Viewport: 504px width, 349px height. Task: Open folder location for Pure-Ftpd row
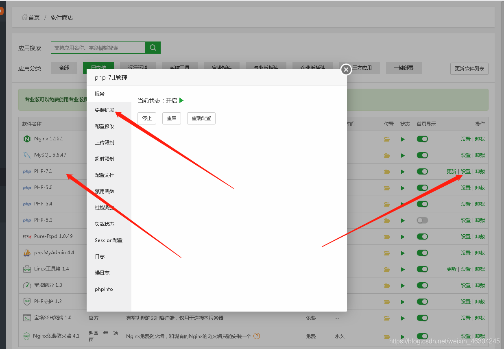click(386, 237)
